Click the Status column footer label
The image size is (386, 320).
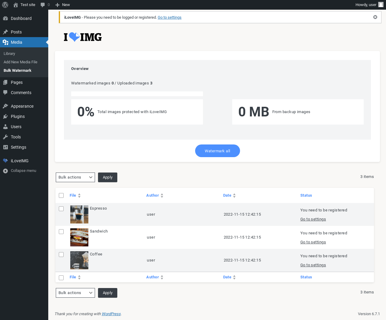click(306, 277)
